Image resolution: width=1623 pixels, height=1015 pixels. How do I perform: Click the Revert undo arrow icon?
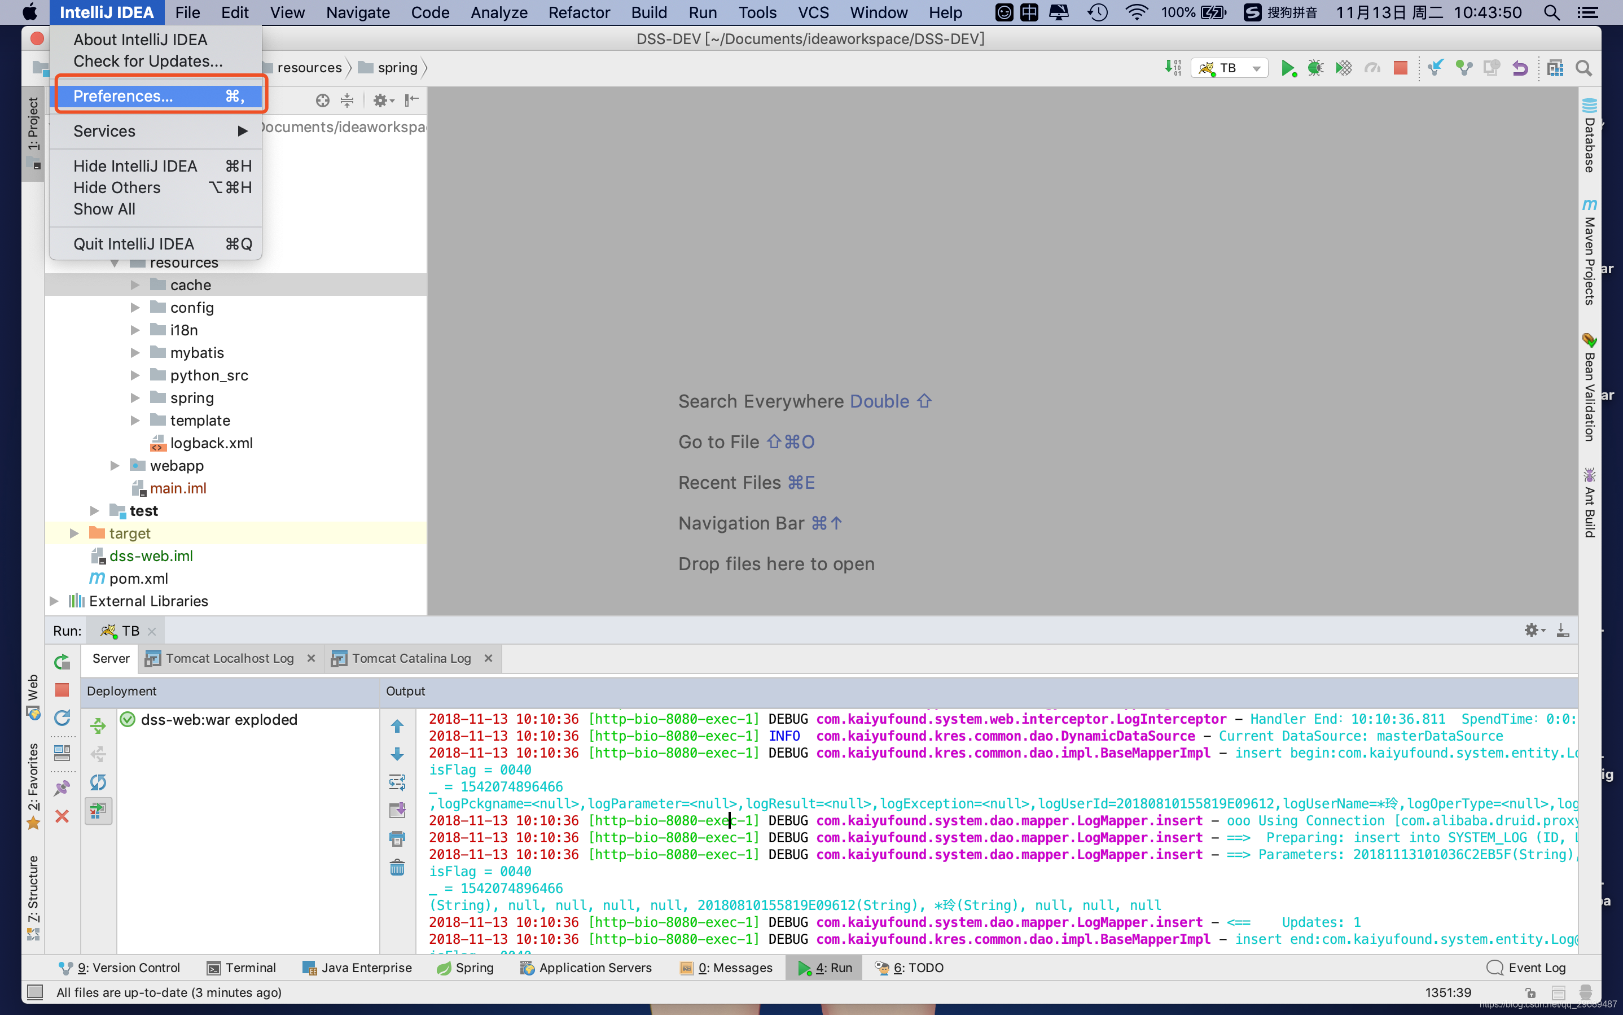[1520, 68]
